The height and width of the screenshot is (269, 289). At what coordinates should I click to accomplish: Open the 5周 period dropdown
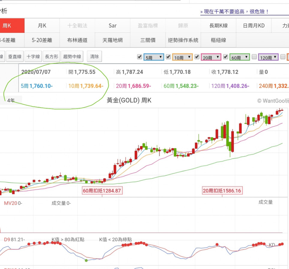click(154, 57)
